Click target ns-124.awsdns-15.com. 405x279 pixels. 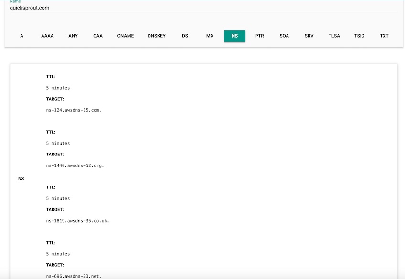tap(74, 110)
